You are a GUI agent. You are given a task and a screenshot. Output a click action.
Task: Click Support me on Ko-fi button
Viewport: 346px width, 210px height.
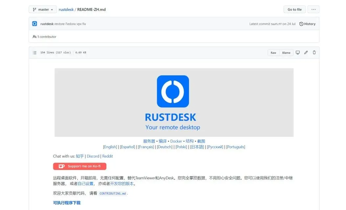click(x=80, y=166)
